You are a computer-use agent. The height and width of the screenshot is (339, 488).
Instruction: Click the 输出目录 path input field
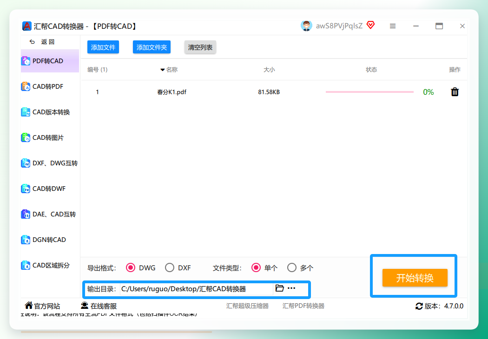pos(197,289)
